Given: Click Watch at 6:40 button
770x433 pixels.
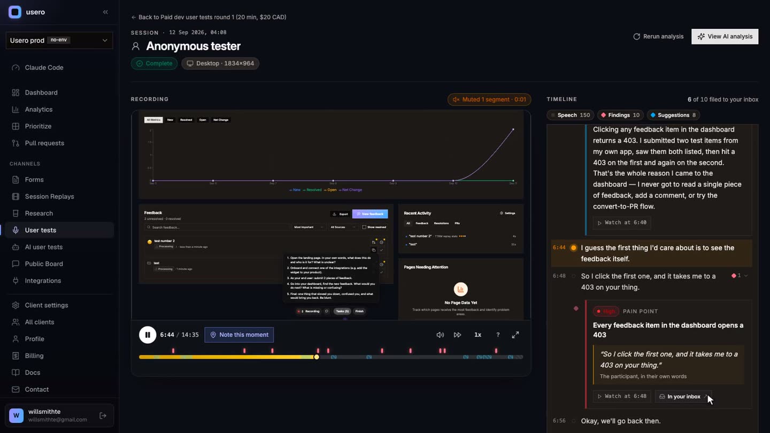Looking at the screenshot, I should (x=622, y=222).
